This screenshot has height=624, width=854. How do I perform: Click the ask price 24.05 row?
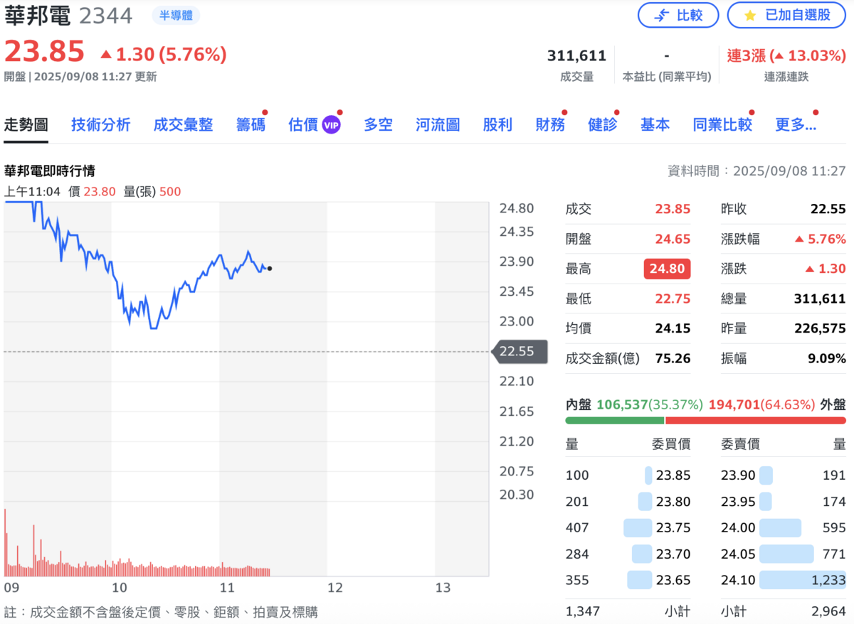click(784, 554)
